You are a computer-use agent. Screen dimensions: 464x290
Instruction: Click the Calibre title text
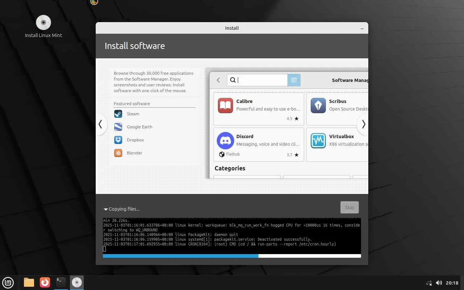pyautogui.click(x=244, y=101)
